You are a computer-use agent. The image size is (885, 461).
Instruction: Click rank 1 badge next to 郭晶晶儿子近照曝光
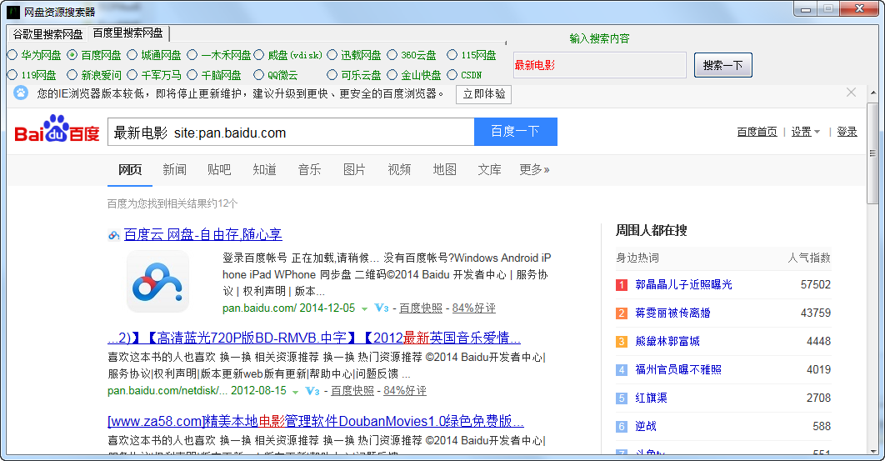[x=622, y=285]
